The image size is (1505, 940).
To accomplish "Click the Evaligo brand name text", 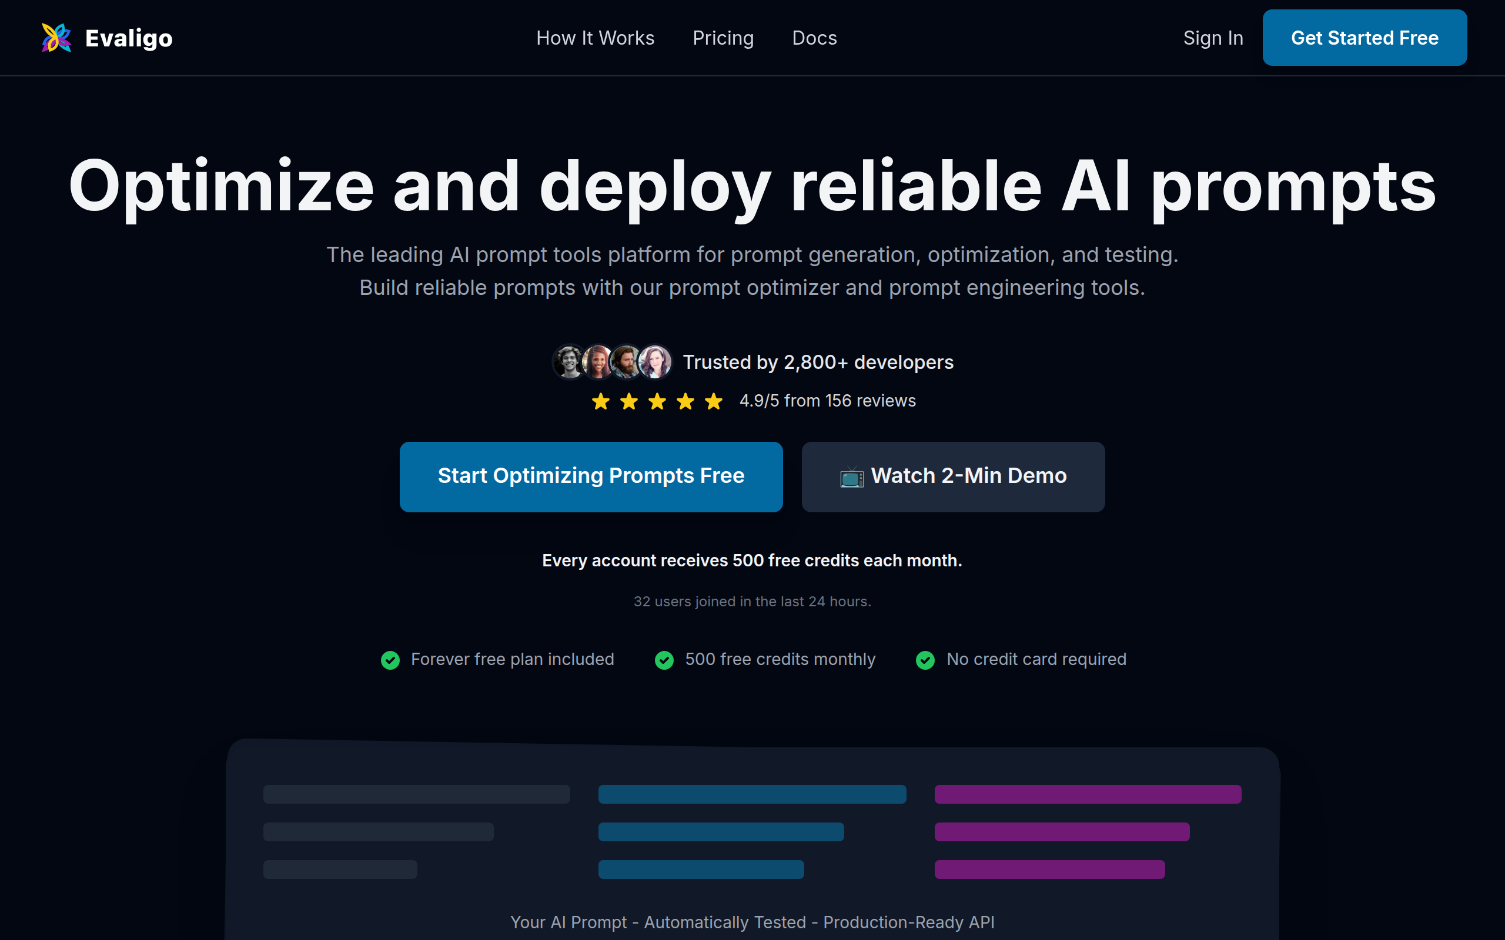I will 129,38.
